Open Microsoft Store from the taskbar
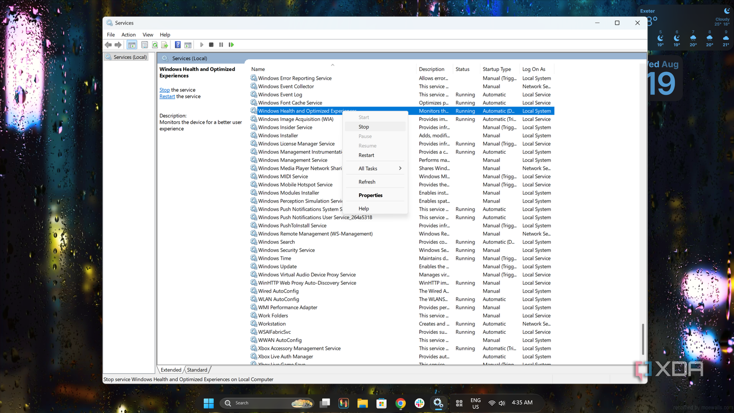The image size is (734, 413). click(x=381, y=403)
